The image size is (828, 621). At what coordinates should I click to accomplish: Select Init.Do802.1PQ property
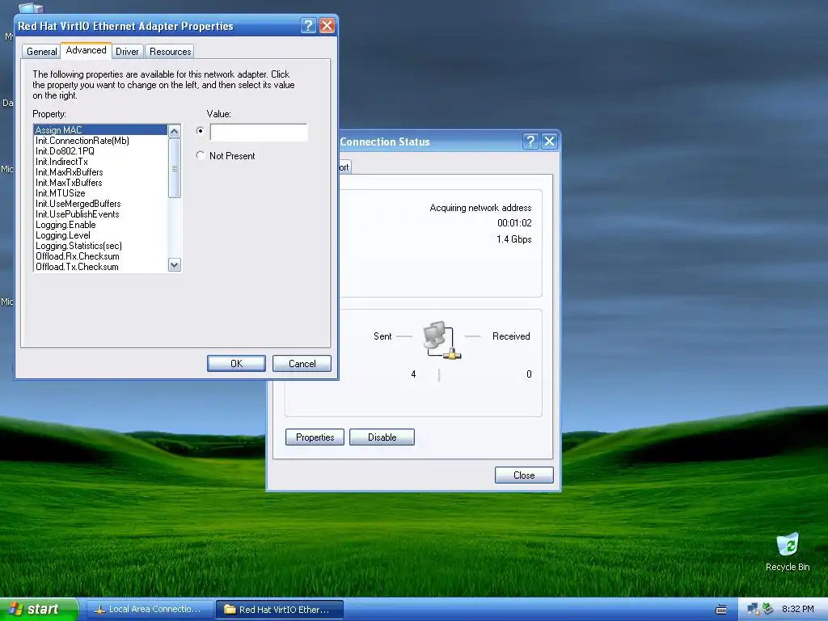100,151
